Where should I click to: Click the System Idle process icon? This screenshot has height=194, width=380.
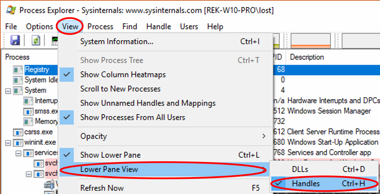click(18, 80)
